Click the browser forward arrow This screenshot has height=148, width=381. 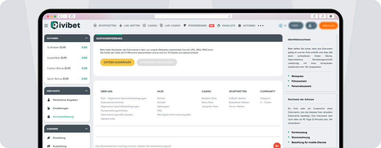point(65,16)
